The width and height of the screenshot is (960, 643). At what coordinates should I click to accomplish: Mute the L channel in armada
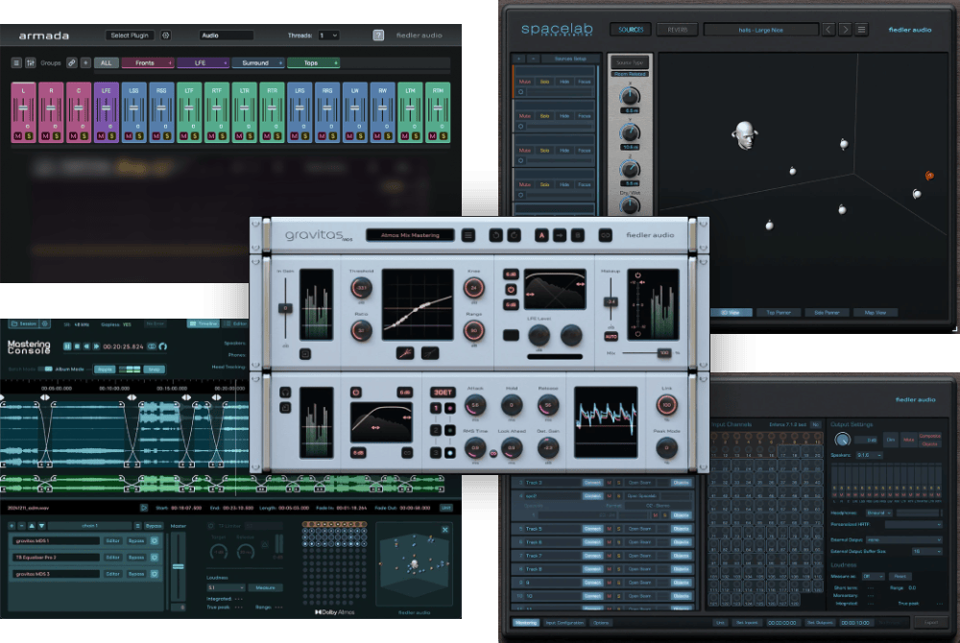(x=17, y=136)
